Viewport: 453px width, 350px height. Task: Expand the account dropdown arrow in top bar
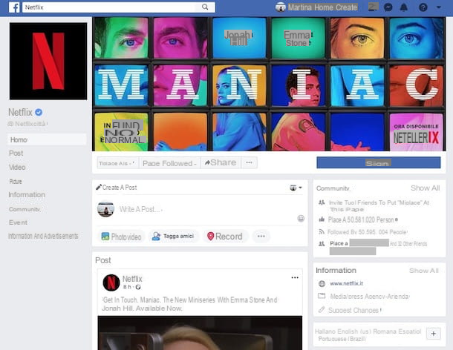pyautogui.click(x=439, y=7)
